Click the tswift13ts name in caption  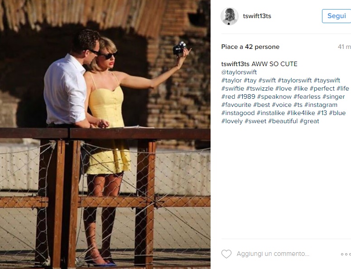pos(235,64)
